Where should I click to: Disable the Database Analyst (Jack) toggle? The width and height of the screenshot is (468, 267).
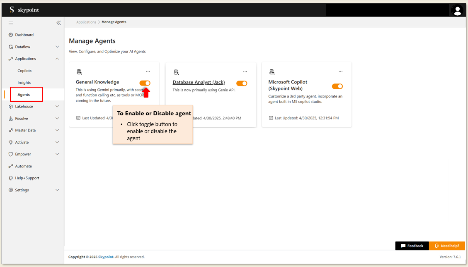pyautogui.click(x=242, y=83)
